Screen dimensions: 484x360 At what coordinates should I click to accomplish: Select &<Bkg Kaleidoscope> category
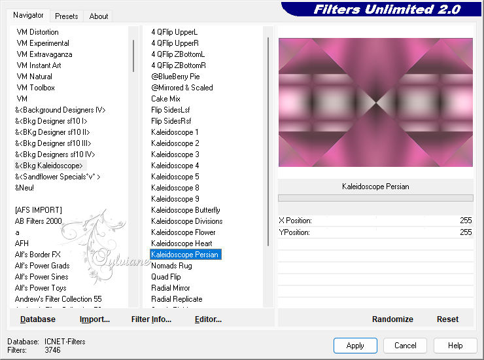[x=49, y=166]
